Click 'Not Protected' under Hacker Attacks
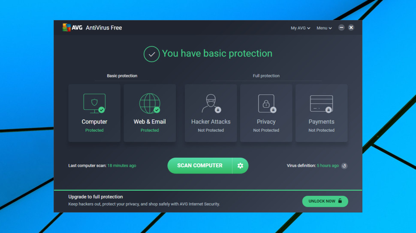The image size is (416, 233). coord(211,130)
